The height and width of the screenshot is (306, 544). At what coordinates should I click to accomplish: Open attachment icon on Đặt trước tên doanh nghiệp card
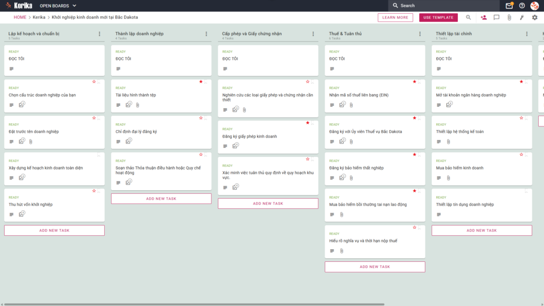[31, 141]
